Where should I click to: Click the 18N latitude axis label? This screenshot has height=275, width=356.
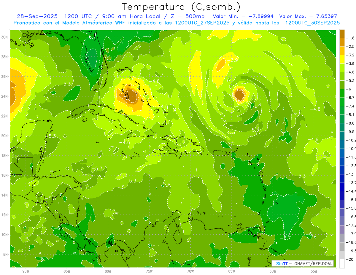coord(5,155)
